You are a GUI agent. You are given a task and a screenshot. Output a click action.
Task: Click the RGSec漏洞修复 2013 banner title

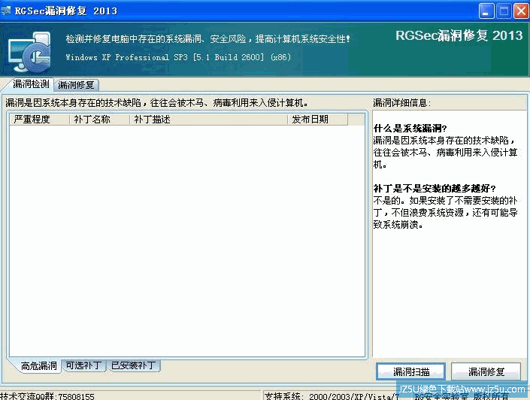tap(459, 35)
